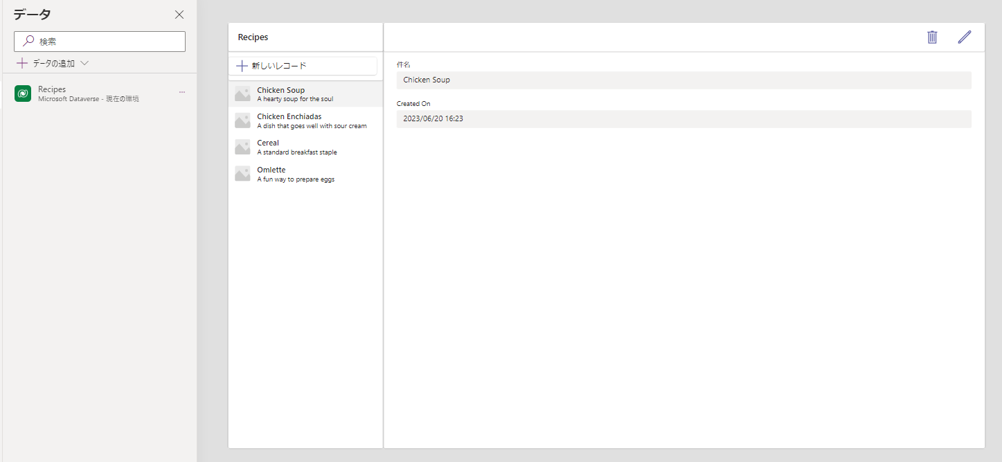Open the ellipsis menu for Recipes source
Viewport: 1002px width, 462px height.
click(182, 92)
